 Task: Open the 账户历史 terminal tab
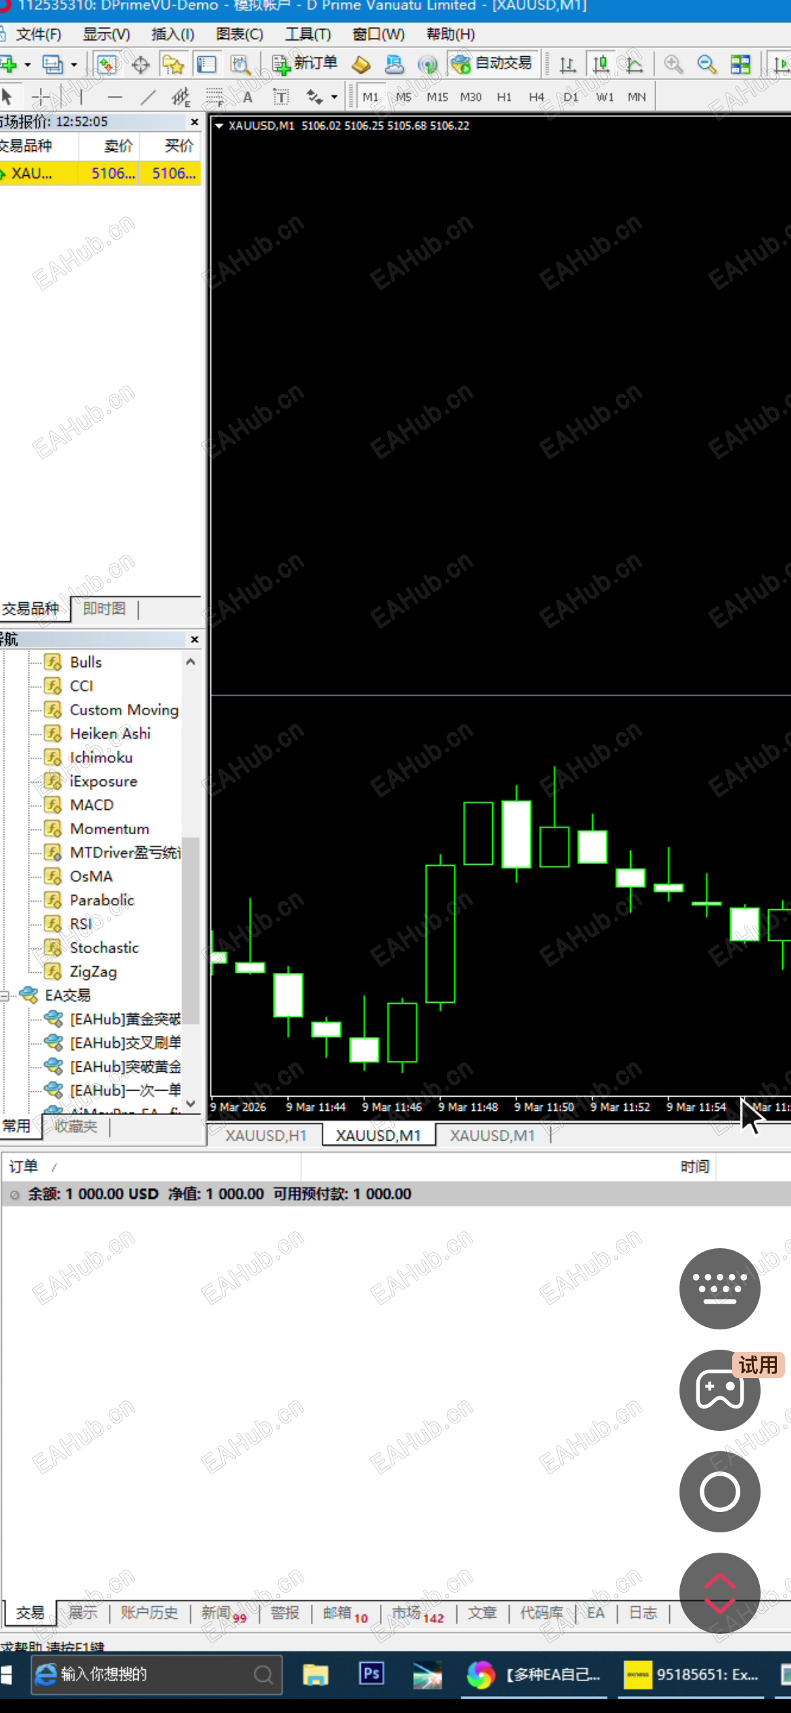[x=149, y=1613]
